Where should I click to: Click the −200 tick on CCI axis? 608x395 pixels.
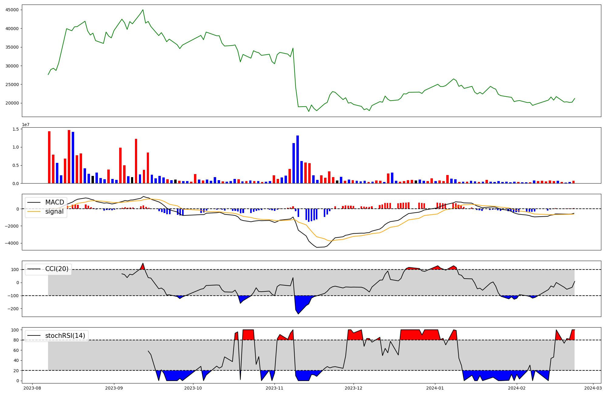coord(13,309)
